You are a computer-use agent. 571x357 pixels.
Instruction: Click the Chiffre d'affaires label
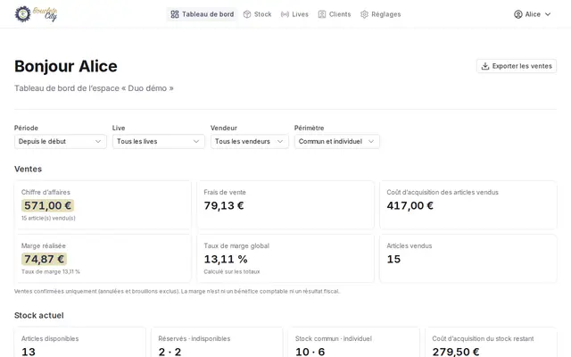pos(46,192)
